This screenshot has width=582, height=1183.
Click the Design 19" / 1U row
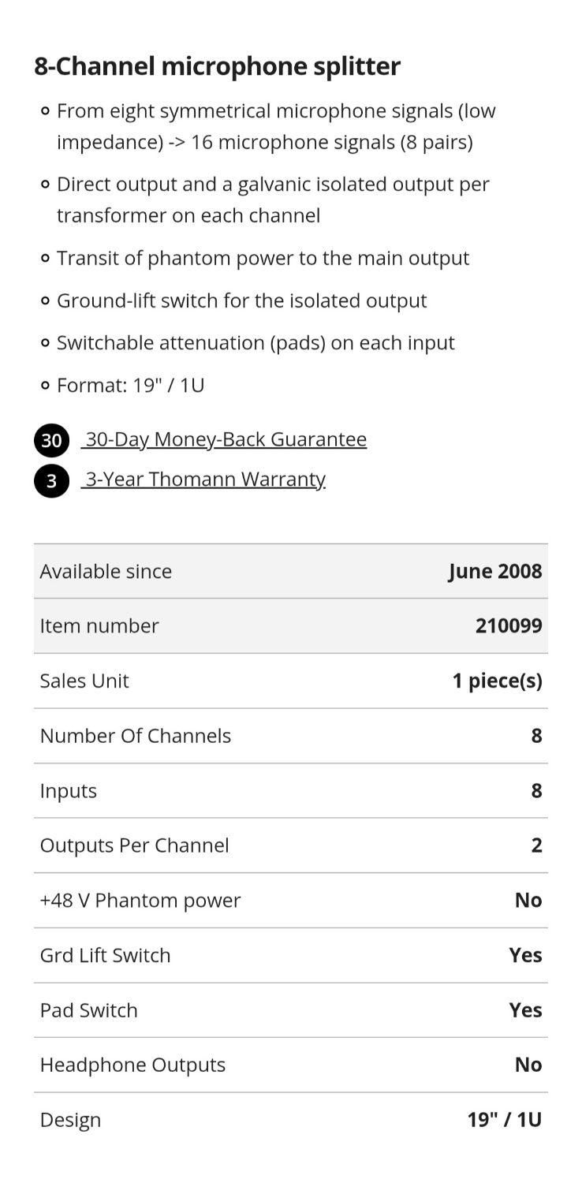(291, 1120)
